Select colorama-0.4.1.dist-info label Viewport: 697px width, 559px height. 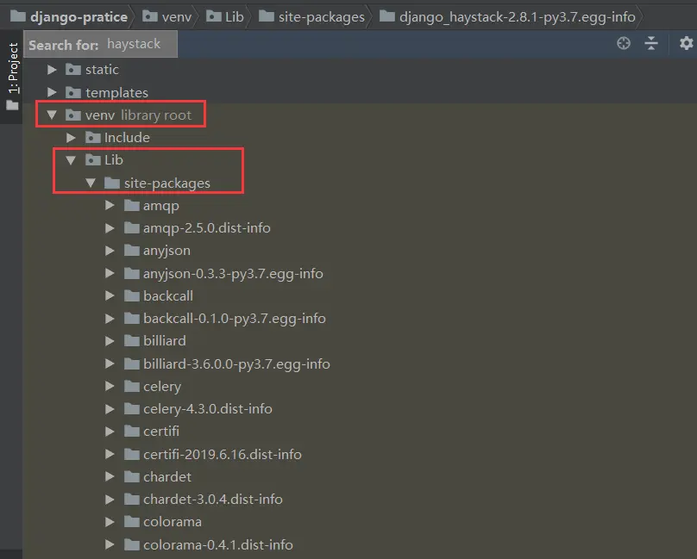tap(217, 545)
